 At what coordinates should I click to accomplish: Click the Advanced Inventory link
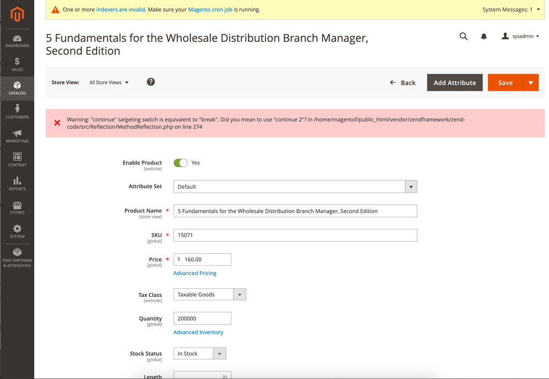coord(198,332)
